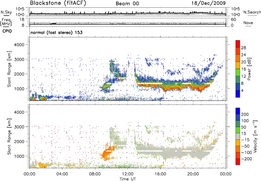This screenshot has height=181, width=261.
Task: Click the "Time UT" axis title
Action: click(x=128, y=179)
